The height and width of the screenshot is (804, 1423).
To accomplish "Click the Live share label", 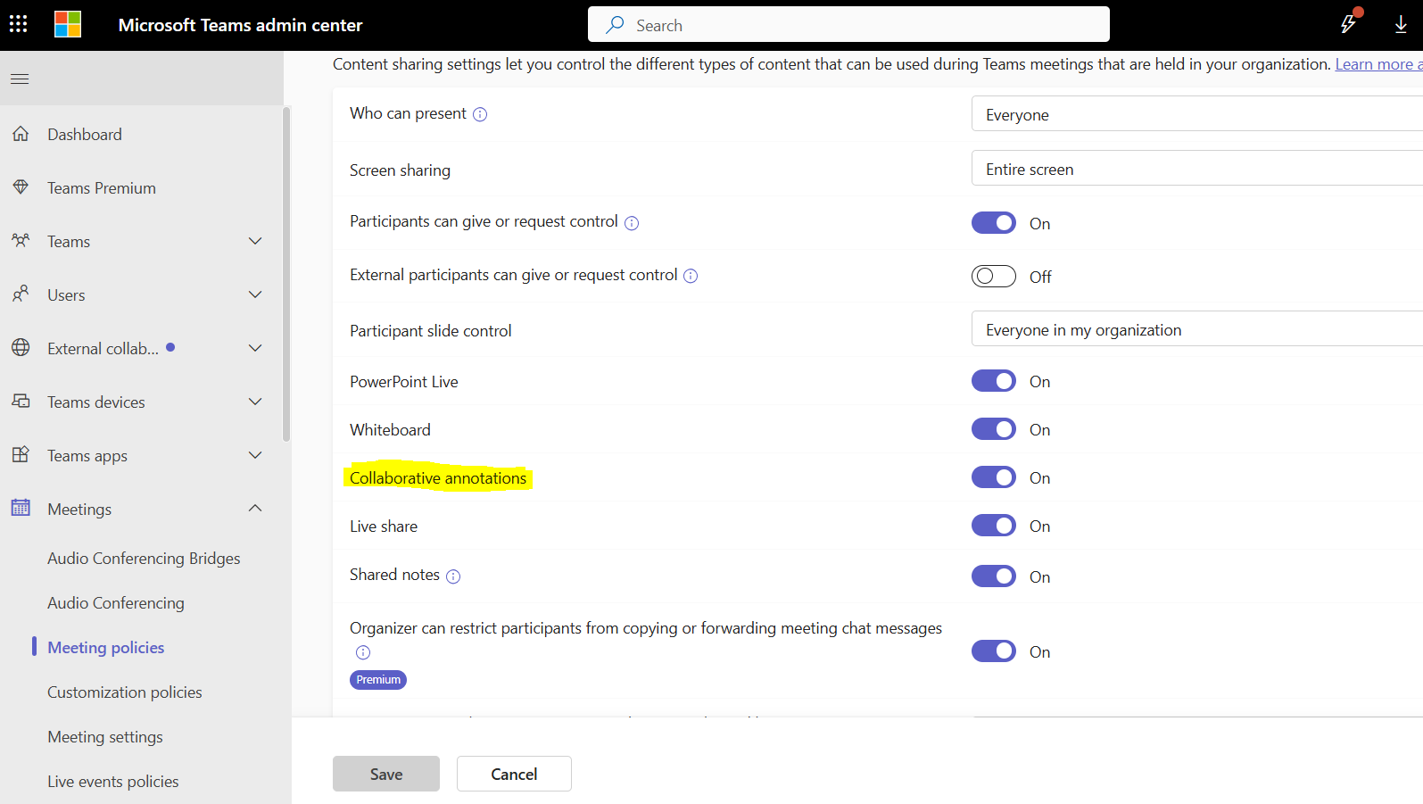I will point(384,526).
